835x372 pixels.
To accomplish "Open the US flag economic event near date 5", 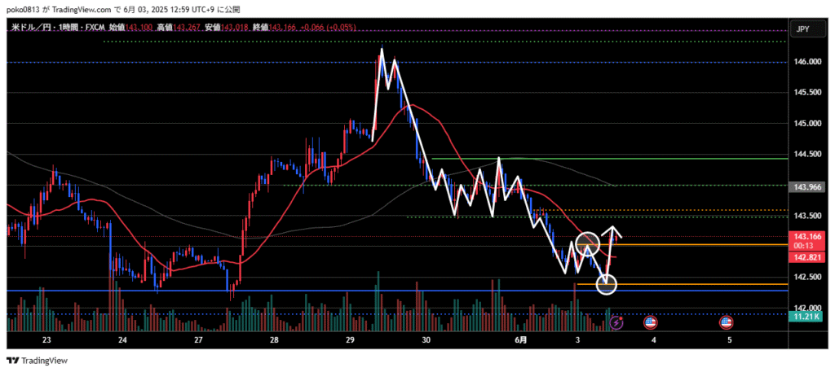I will click(726, 323).
